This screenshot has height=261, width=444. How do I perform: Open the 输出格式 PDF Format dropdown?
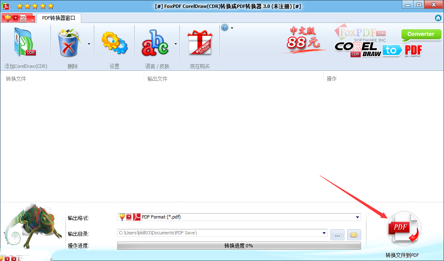(x=239, y=217)
